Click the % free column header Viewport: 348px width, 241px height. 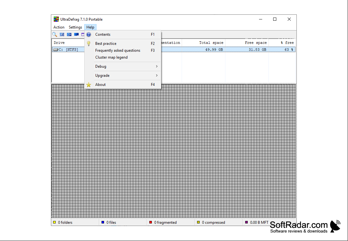point(282,43)
